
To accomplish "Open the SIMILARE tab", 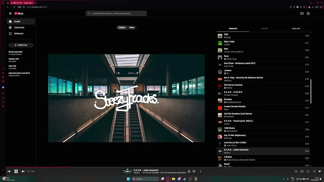I will pyautogui.click(x=296, y=29).
